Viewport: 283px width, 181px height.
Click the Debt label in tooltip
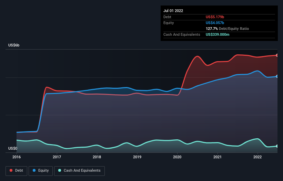(x=167, y=17)
